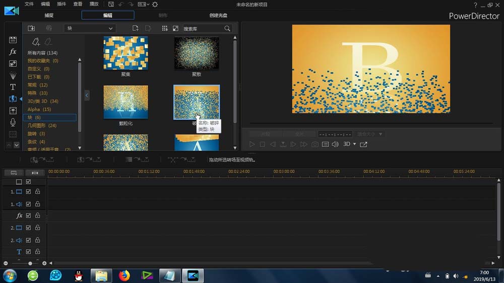Screen dimensions: 504x283
Task: Disable the fx effect track checkbox
Action: point(29,216)
